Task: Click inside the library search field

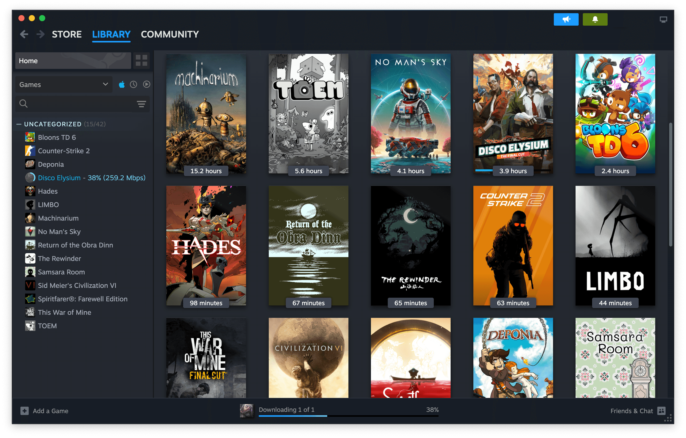Action: click(82, 104)
